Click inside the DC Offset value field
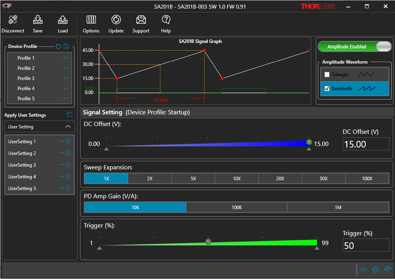This screenshot has height=279, width=395. coord(366,144)
